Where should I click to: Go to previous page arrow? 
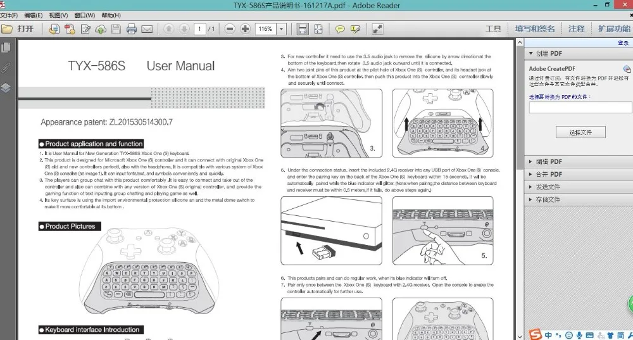pos(169,29)
